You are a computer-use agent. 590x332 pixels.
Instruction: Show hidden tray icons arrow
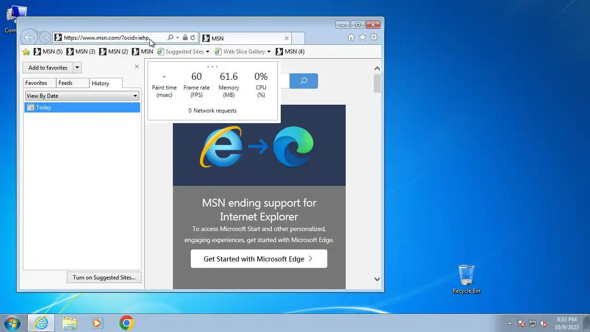click(510, 323)
